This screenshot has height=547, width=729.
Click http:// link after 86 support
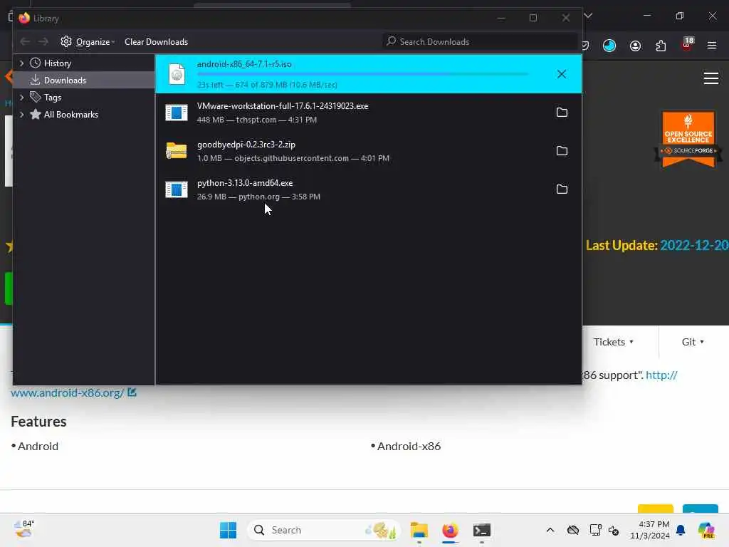(x=661, y=375)
